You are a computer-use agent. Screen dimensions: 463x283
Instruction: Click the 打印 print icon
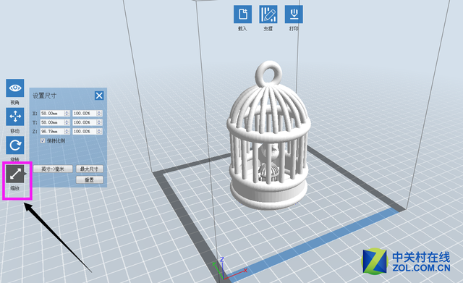[294, 14]
